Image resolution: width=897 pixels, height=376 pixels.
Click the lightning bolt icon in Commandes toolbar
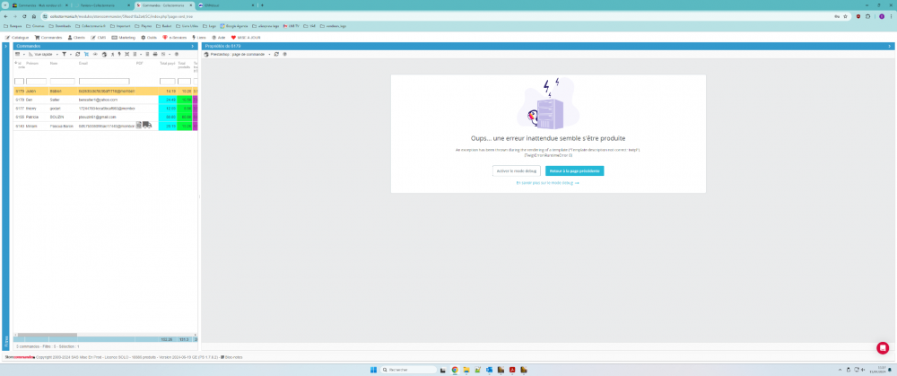(x=119, y=54)
